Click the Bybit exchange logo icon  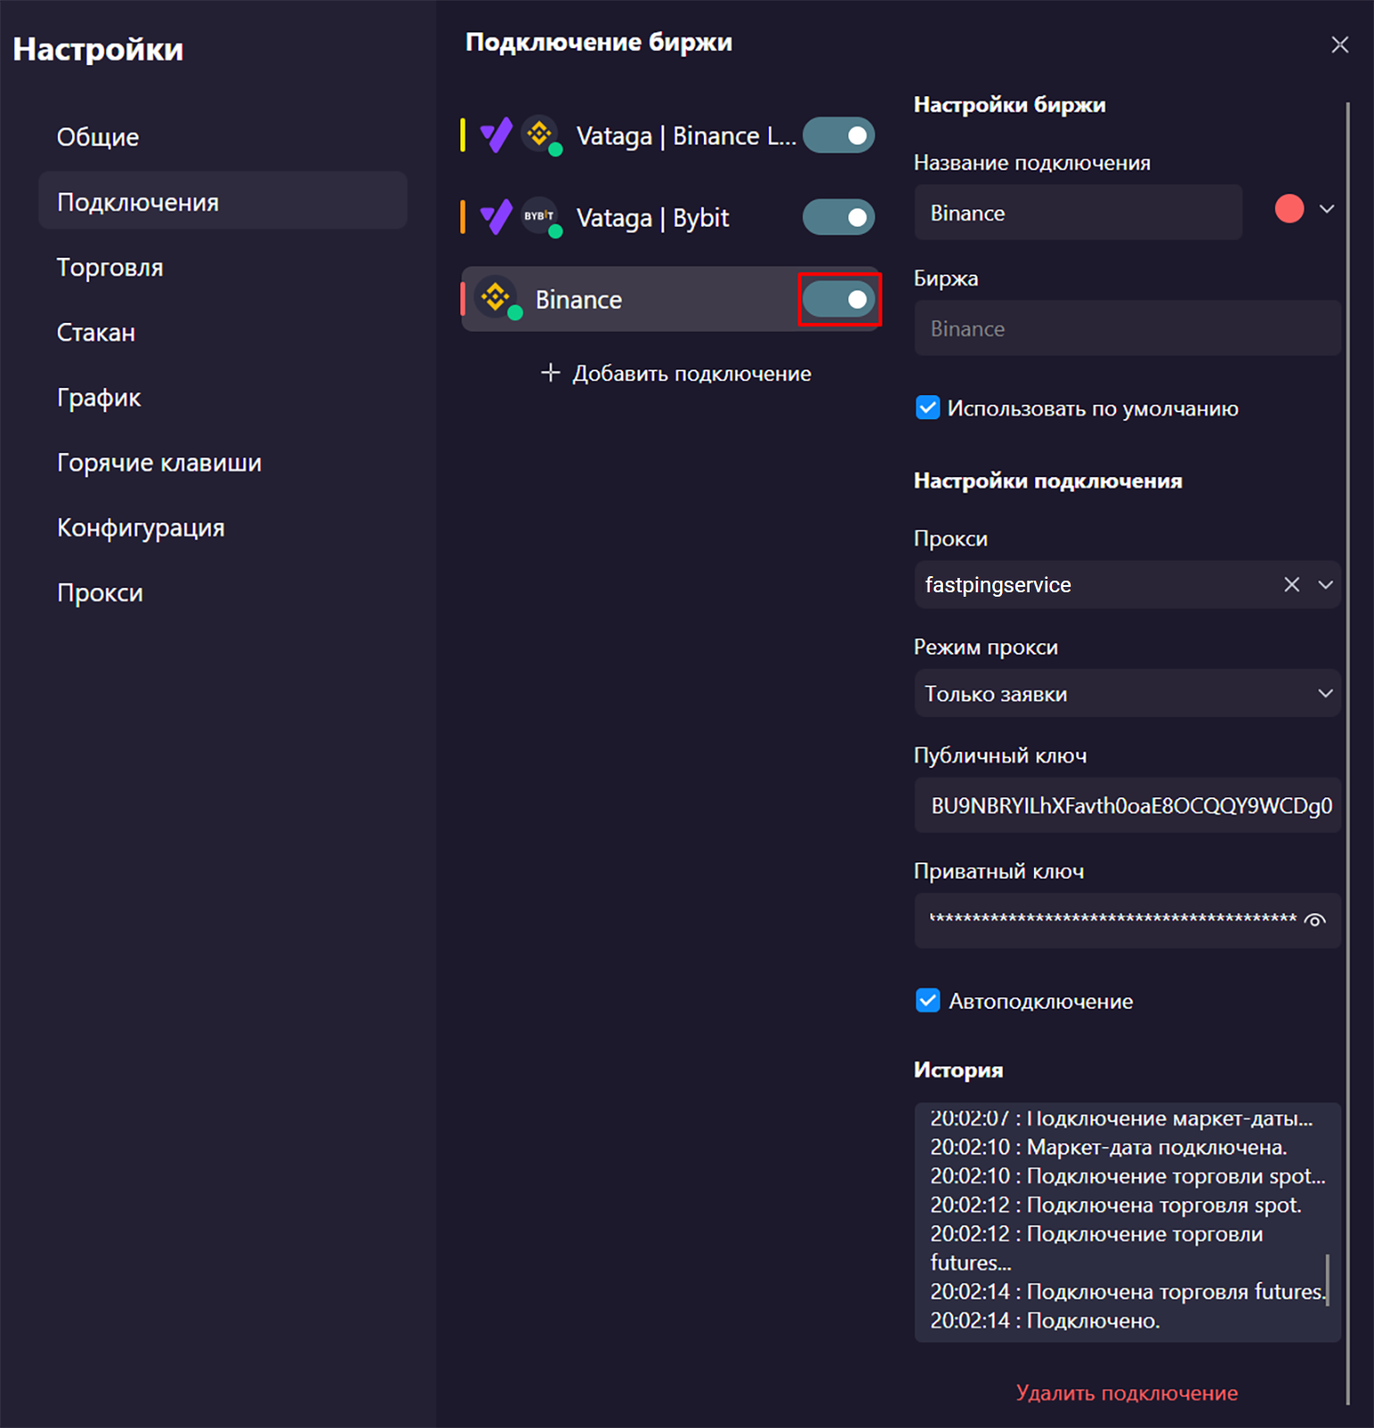[539, 216]
